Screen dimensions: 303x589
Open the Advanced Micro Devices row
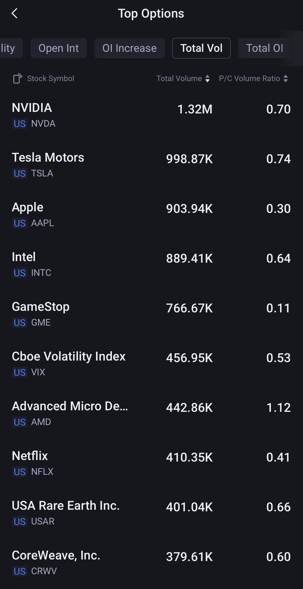coord(151,414)
